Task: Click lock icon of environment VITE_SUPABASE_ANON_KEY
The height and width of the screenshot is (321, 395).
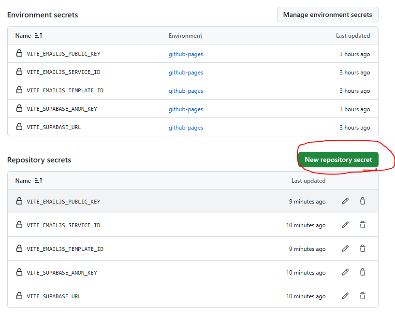Action: coord(19,108)
